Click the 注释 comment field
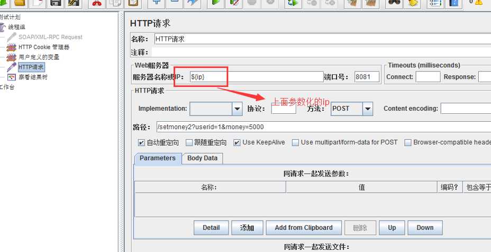 321,52
